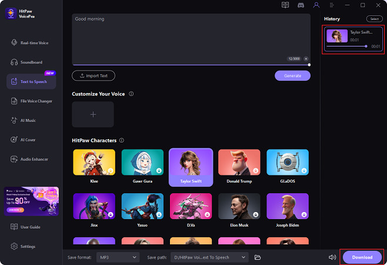This screenshot has width=387, height=265.
Task: Click the Select button in History
Action: coord(375,19)
